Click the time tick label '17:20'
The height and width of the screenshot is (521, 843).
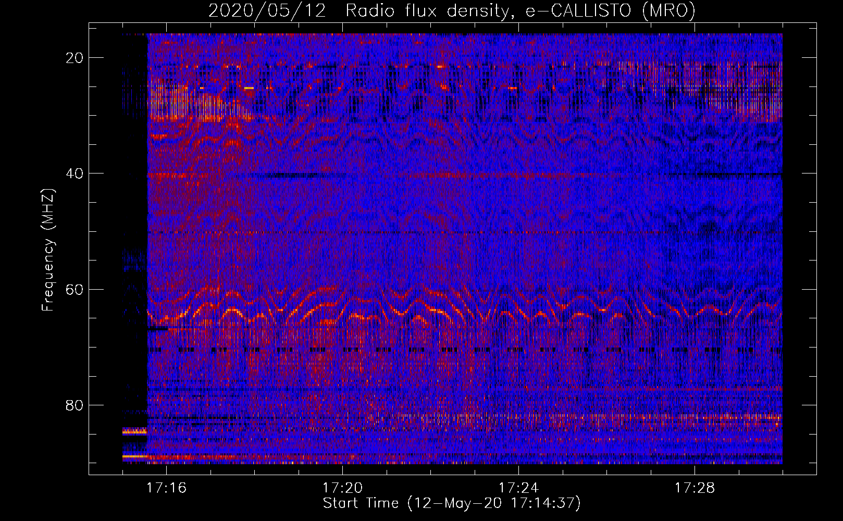pyautogui.click(x=342, y=488)
